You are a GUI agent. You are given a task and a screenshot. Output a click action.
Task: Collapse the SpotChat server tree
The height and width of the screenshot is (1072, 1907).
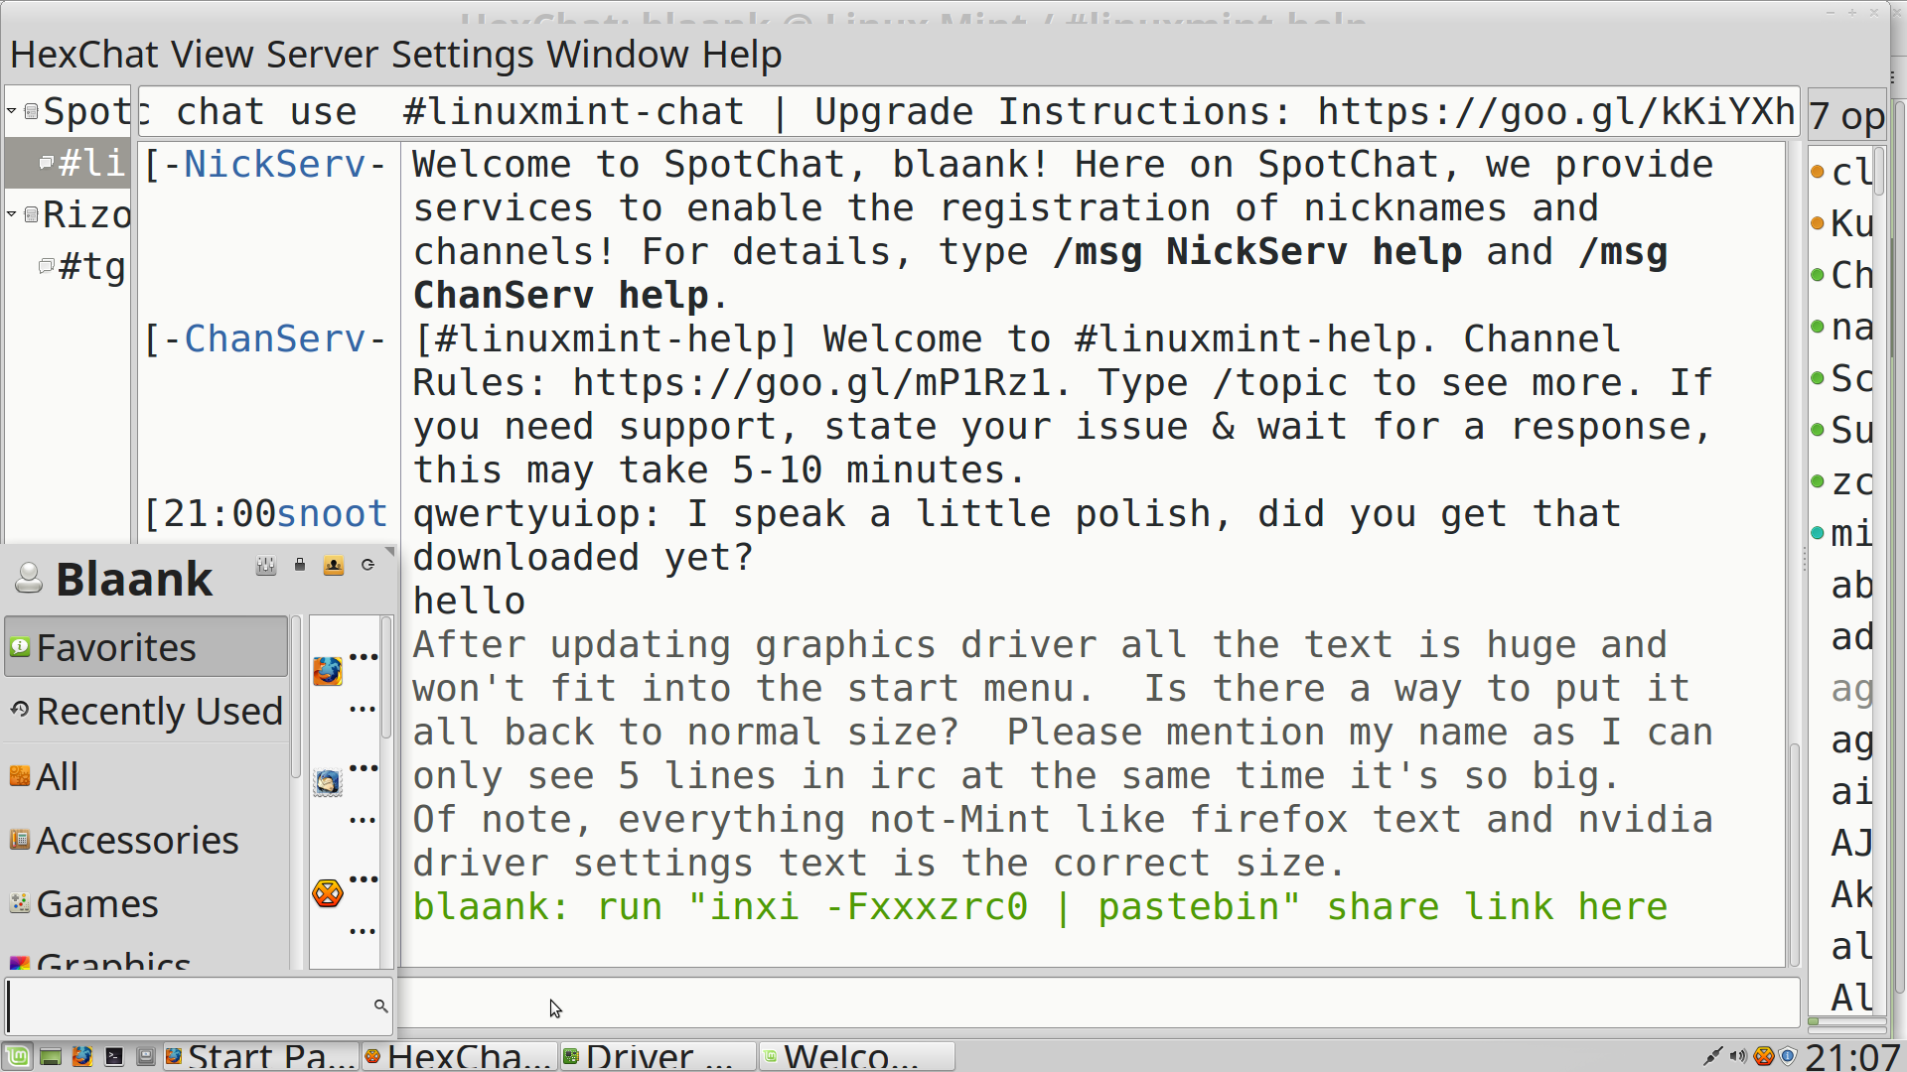pos(12,111)
